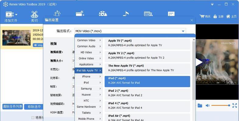Click the MOV Video output format field
This screenshot has width=239, height=121.
pos(130,31)
